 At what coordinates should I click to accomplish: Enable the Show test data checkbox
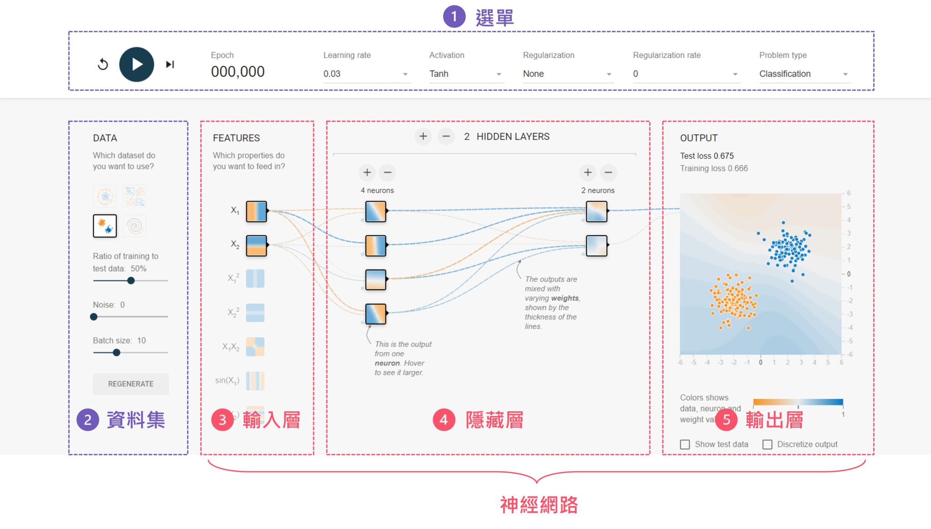[685, 444]
